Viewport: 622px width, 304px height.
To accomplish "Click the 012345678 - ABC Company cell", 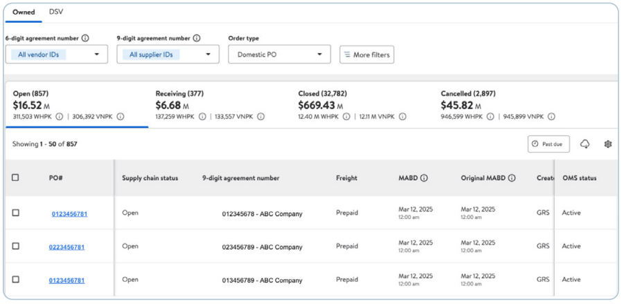I will (262, 214).
